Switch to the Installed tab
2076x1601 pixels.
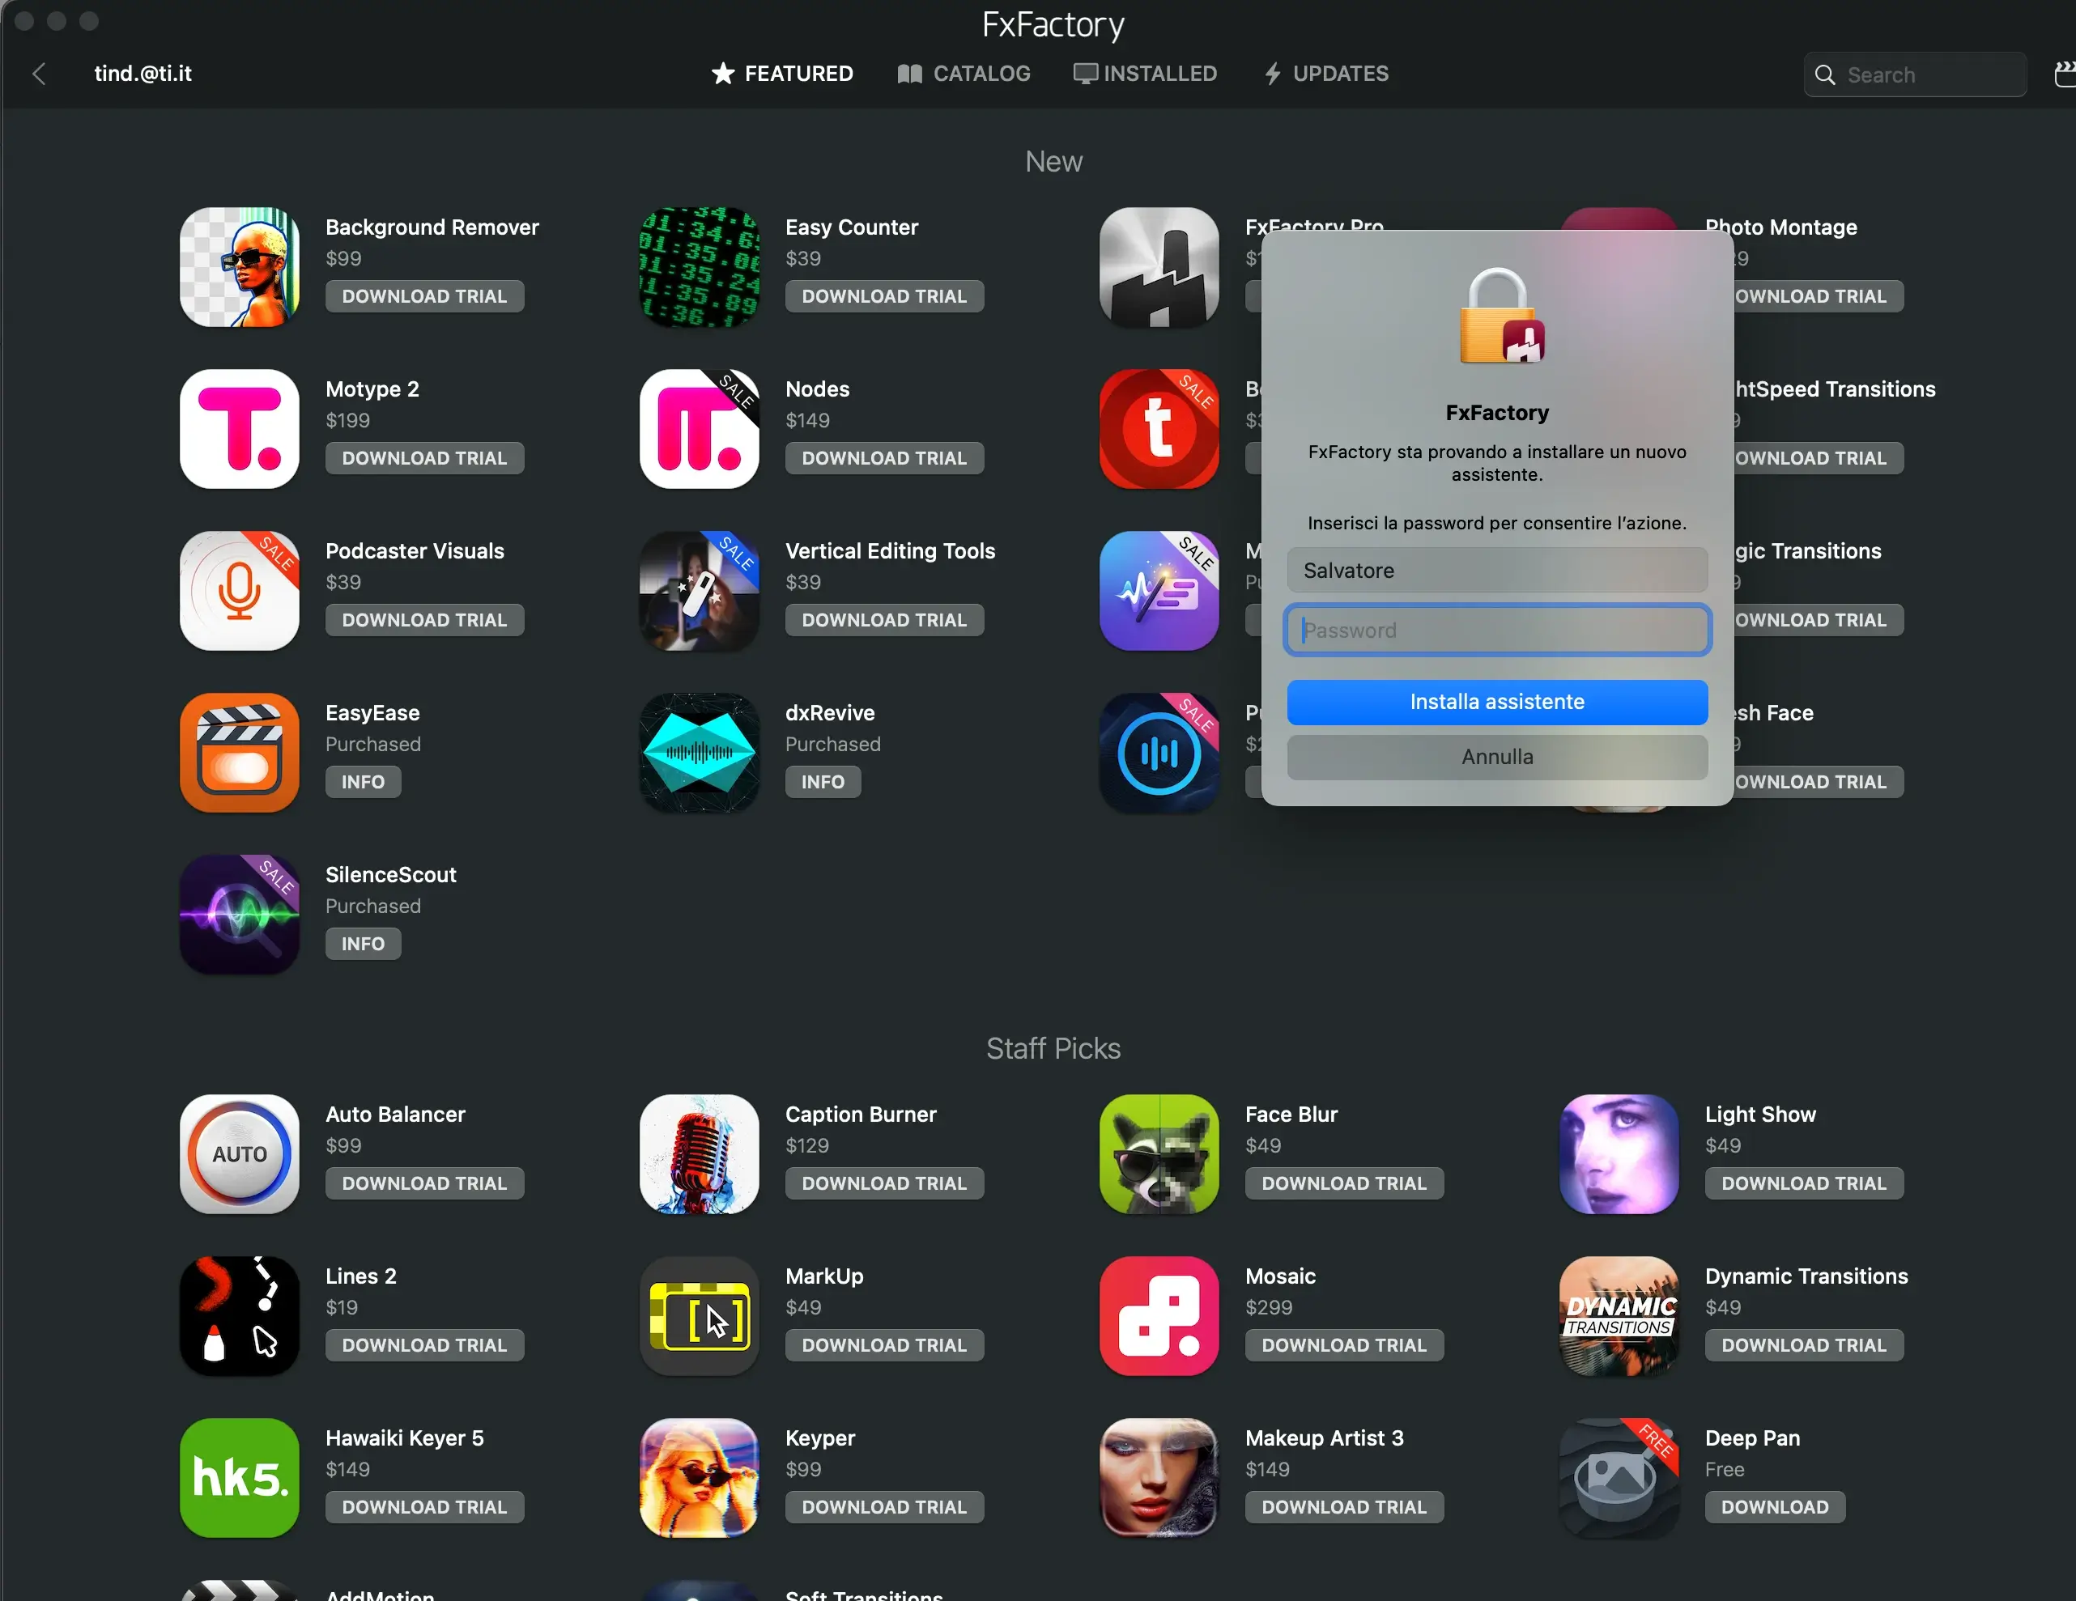(x=1146, y=73)
